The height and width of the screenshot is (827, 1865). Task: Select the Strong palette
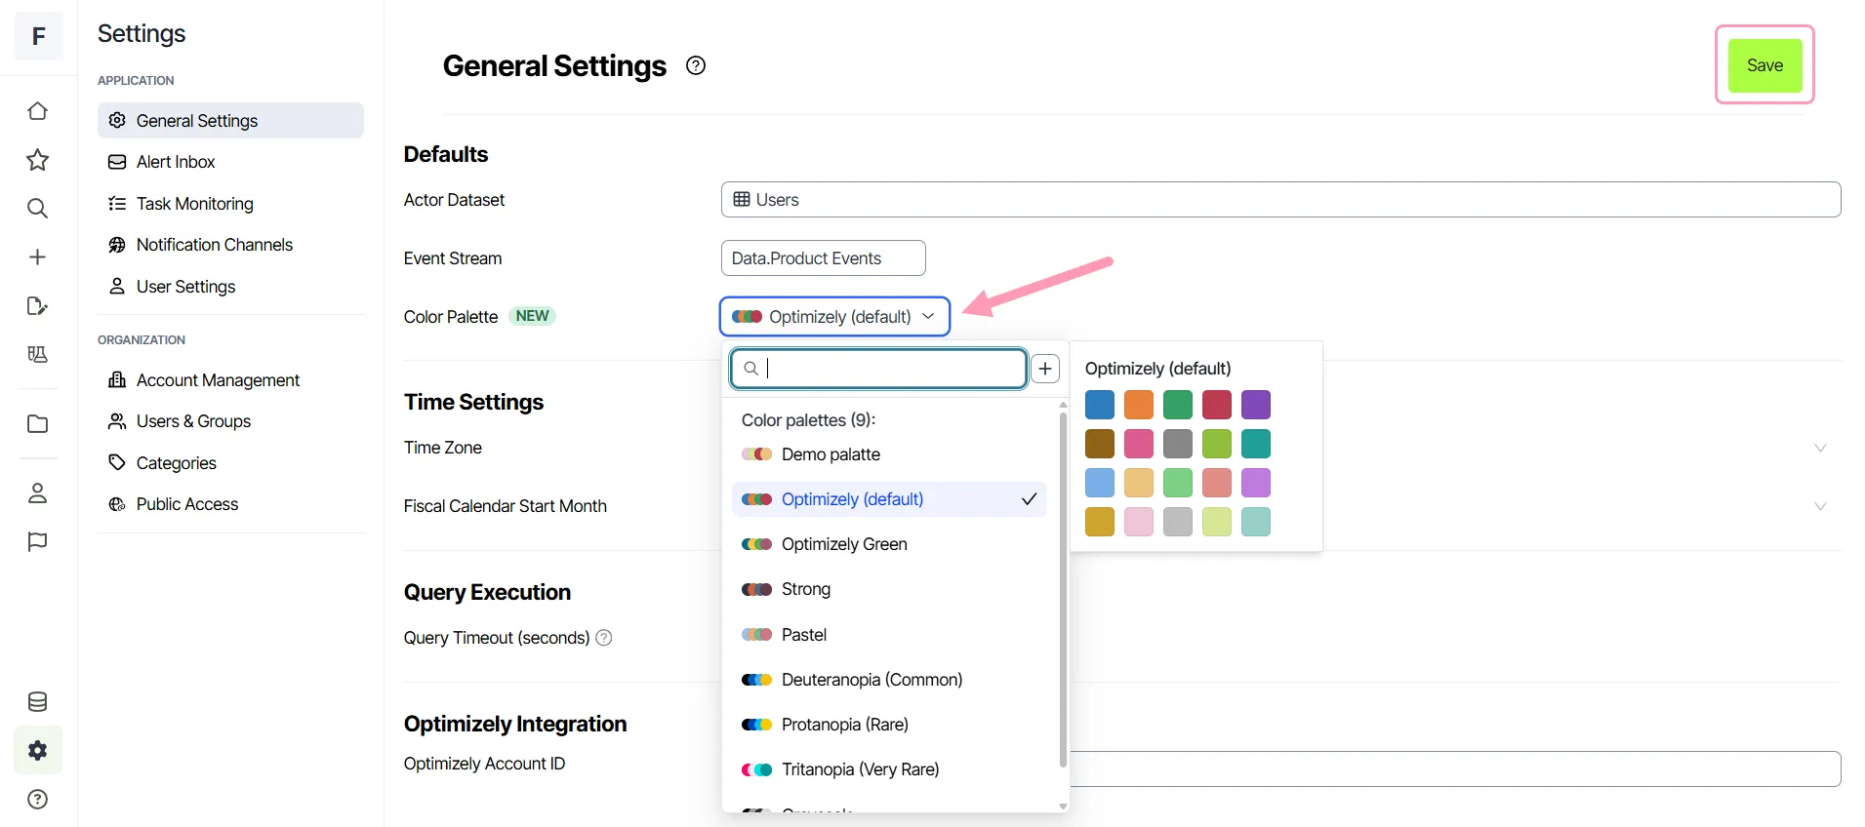pos(889,589)
